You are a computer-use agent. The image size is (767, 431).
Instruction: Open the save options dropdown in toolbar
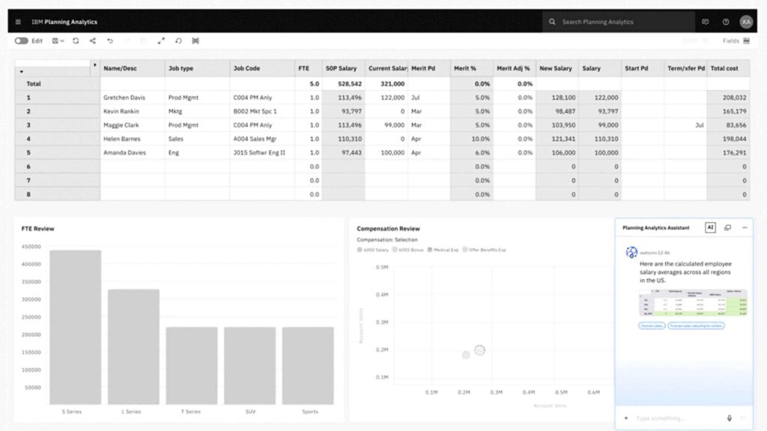click(58, 41)
